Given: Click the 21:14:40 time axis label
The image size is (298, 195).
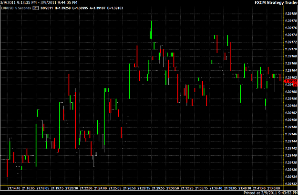Looking at the screenshot, I should [x=14, y=188].
